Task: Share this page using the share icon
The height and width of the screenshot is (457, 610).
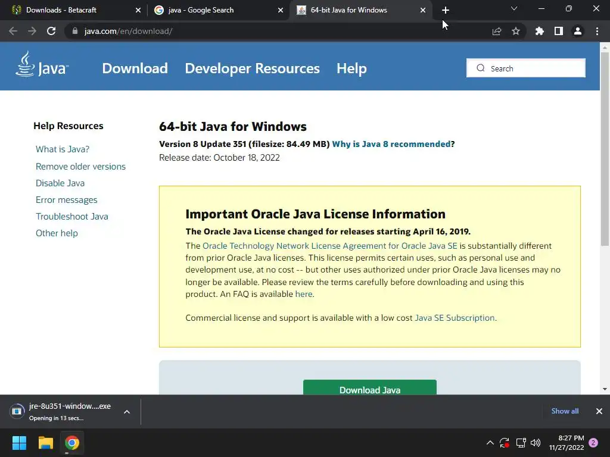Action: 497,31
